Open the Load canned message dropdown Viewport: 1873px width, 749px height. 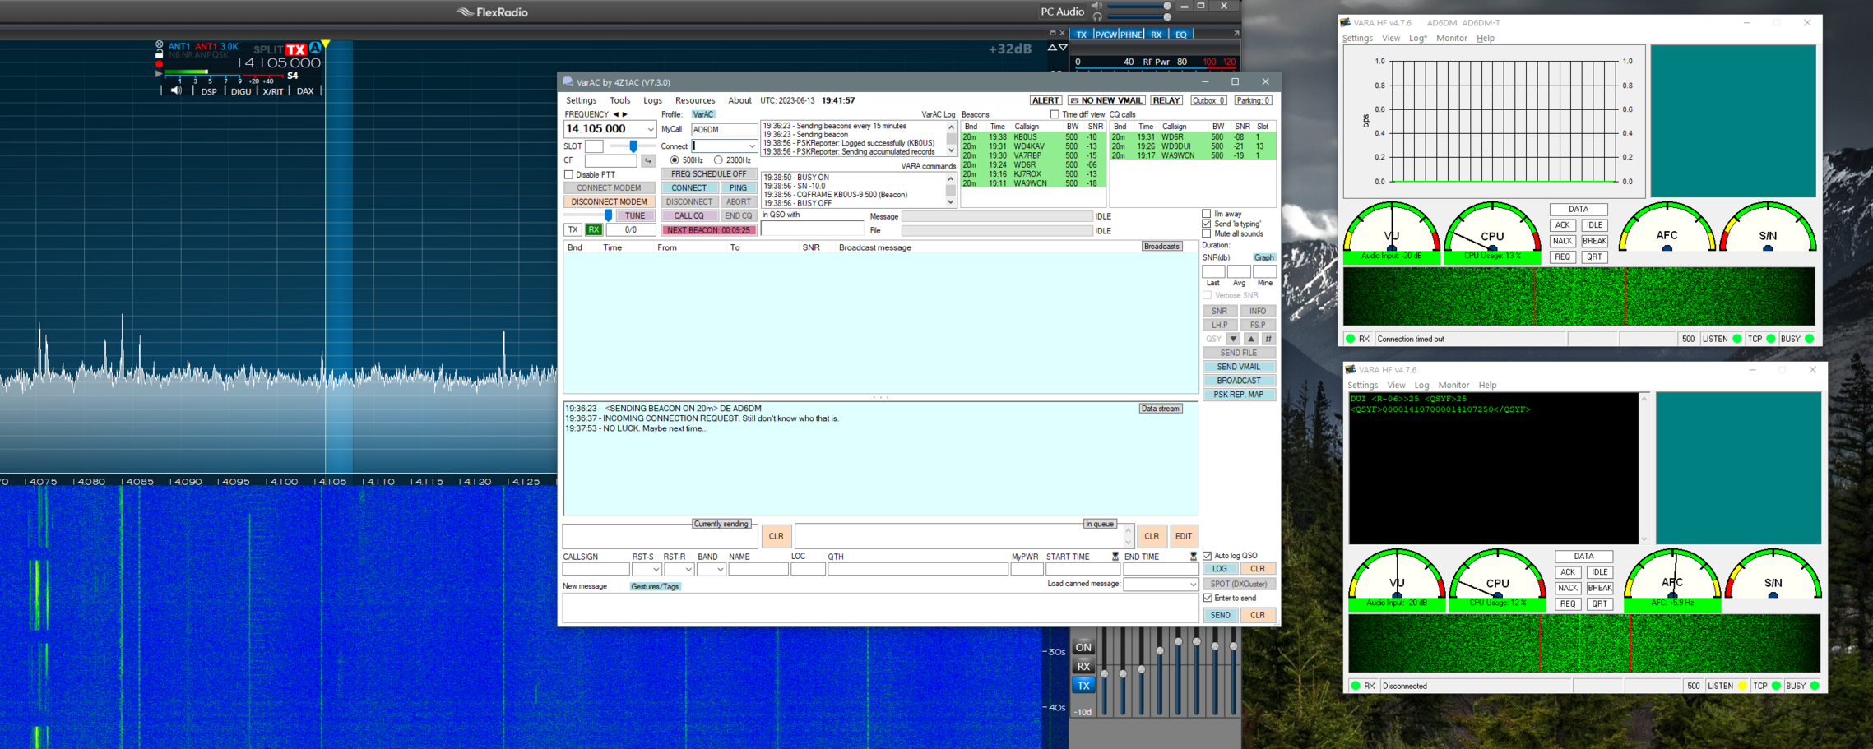[1192, 585]
